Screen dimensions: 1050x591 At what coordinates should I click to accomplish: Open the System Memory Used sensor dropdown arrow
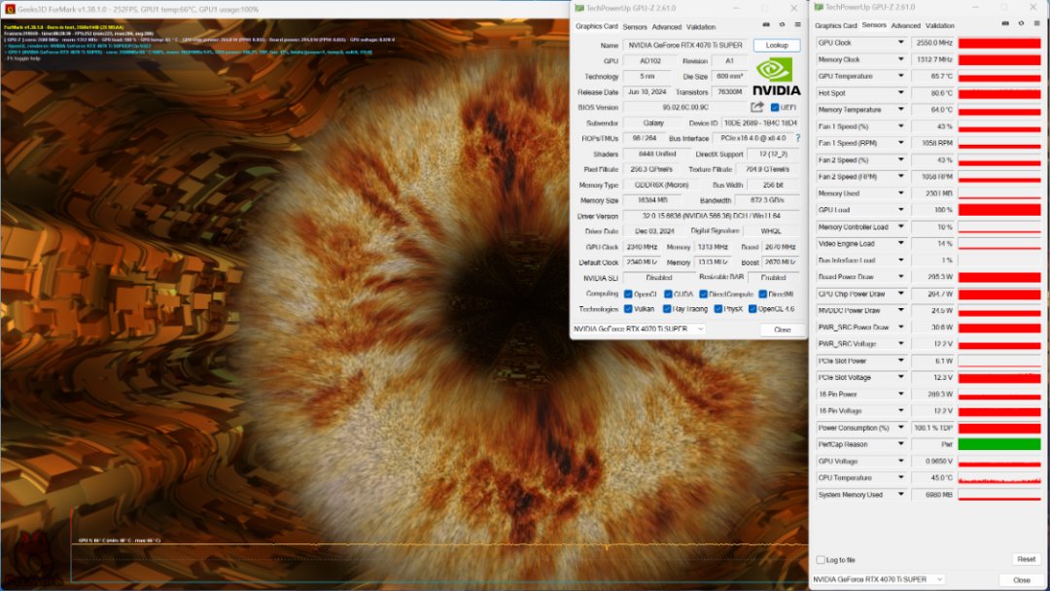900,495
